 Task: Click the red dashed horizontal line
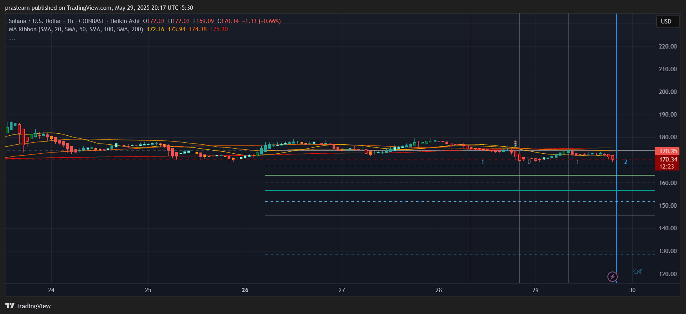click(392, 166)
